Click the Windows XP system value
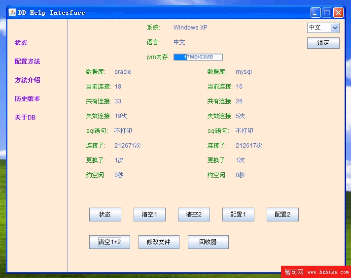This screenshot has width=351, height=278. tap(190, 28)
